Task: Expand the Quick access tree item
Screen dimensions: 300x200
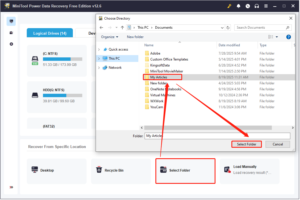Action: point(99,49)
